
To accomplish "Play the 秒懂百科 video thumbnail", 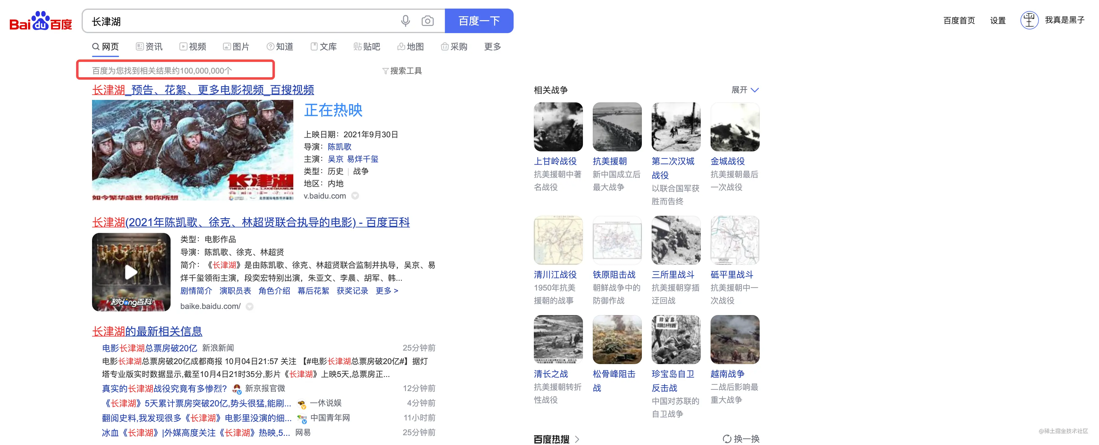I will 131,272.
